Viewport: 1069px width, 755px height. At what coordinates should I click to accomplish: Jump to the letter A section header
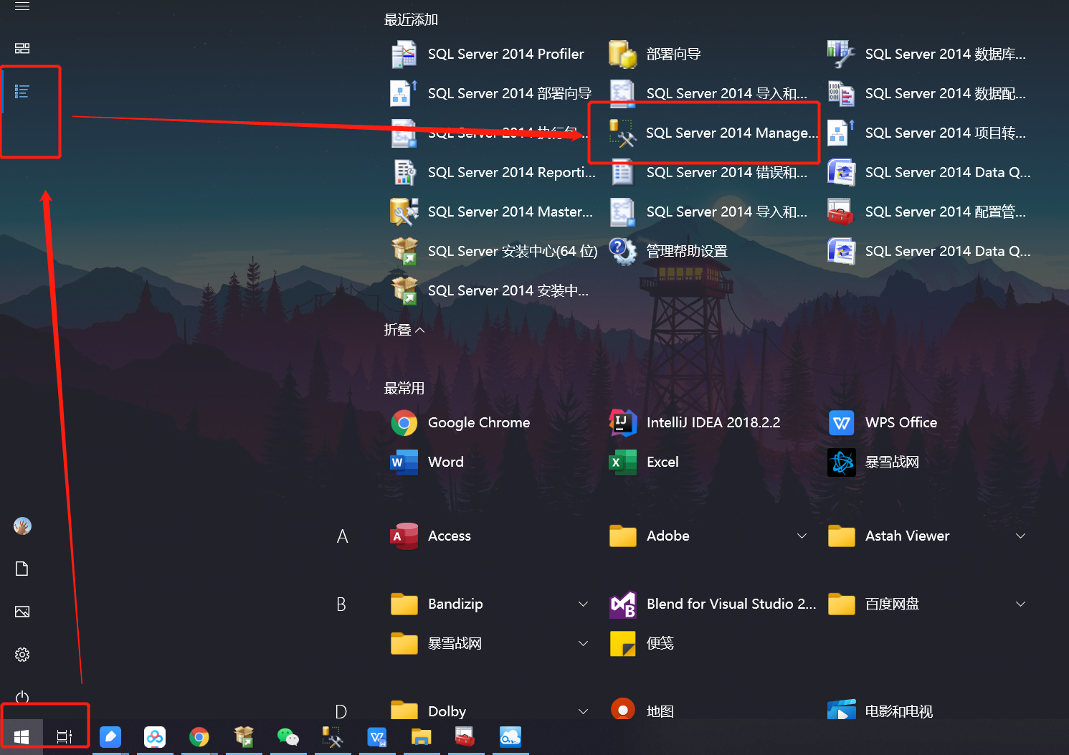coord(341,536)
